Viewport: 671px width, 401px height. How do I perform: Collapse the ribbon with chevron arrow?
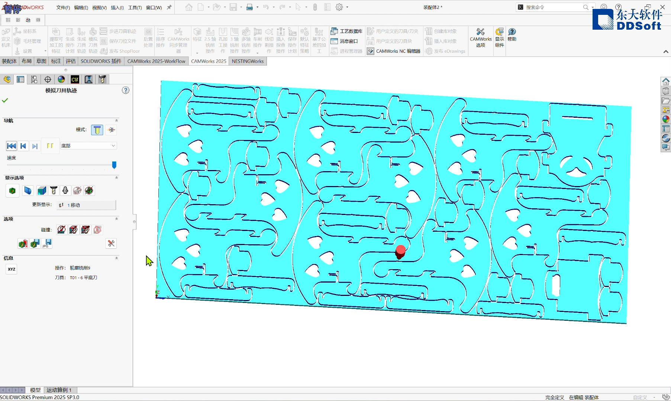[666, 52]
